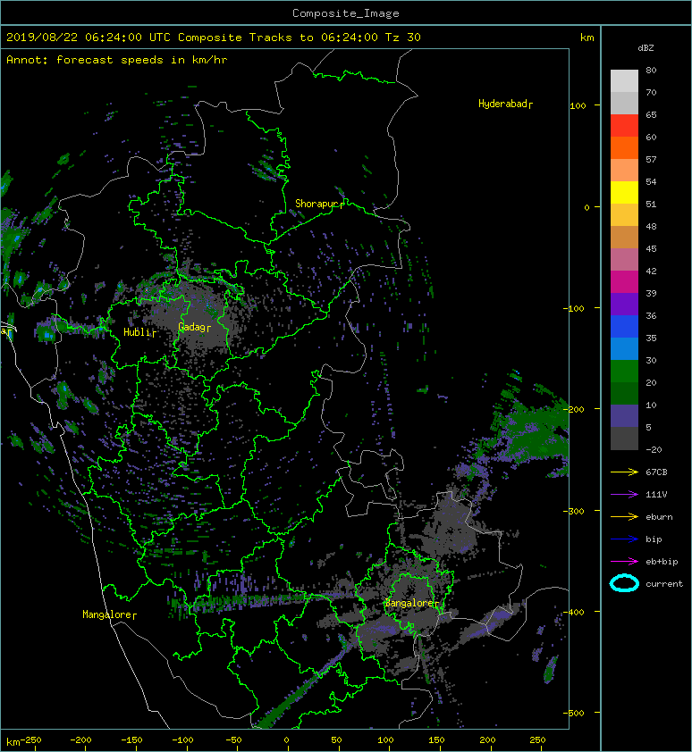This screenshot has height=752, width=692.
Task: Click the -300 km label on vertical axis
Action: coord(574,511)
